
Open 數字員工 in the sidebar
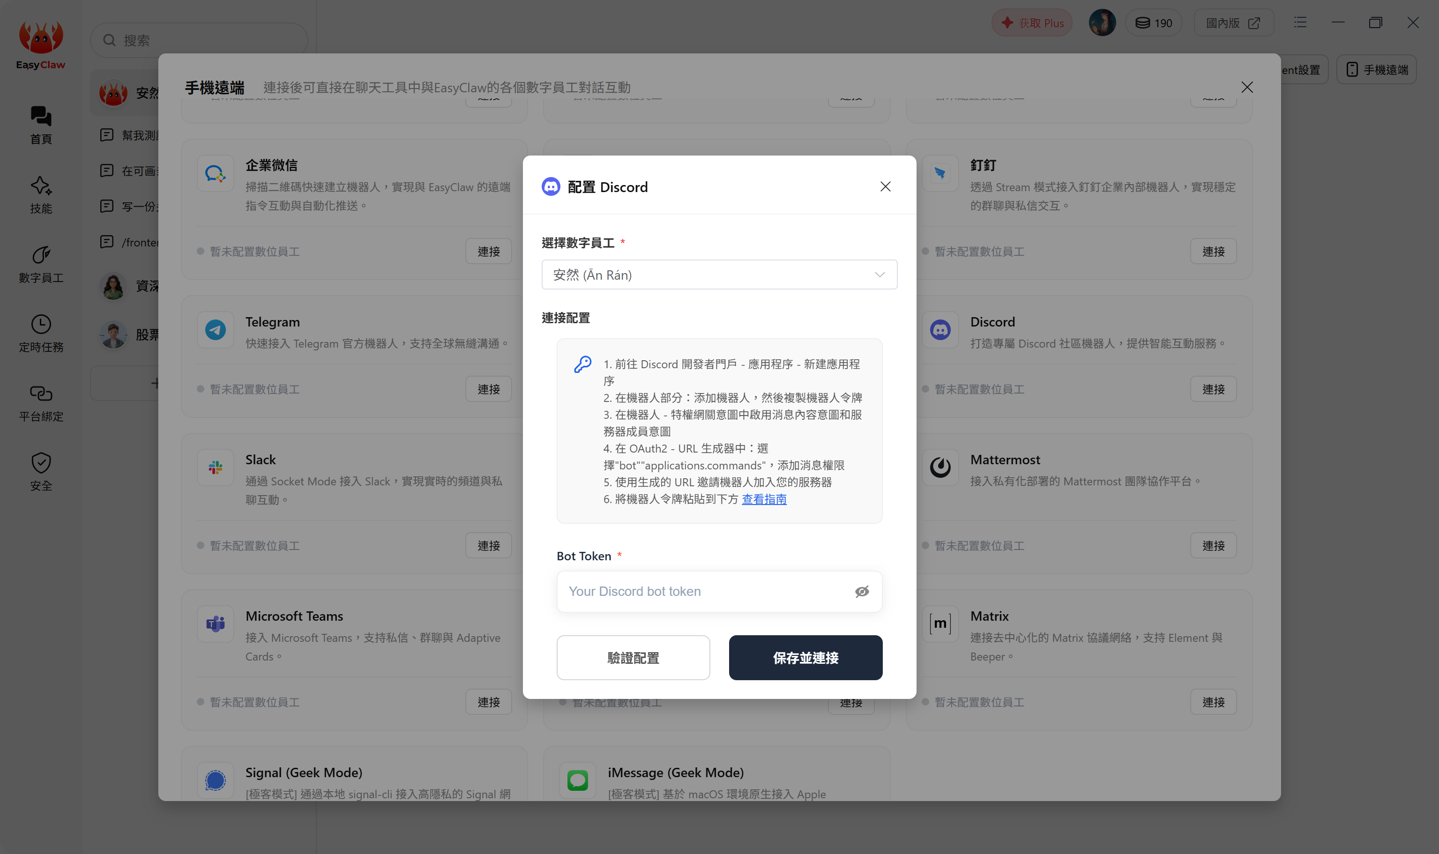pyautogui.click(x=41, y=264)
